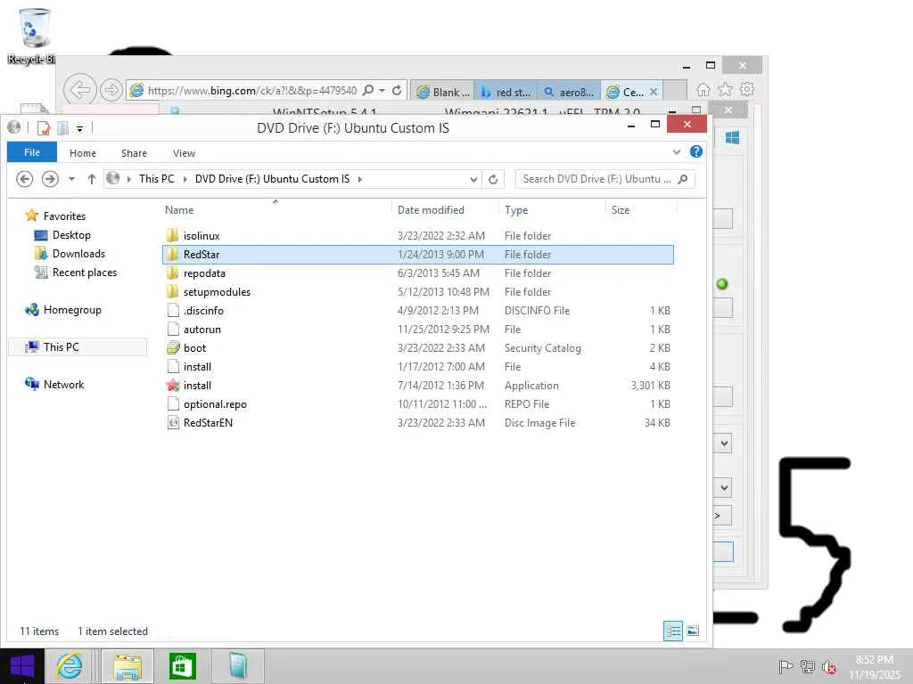The image size is (913, 684).
Task: Sort by Type column header
Action: pyautogui.click(x=516, y=210)
